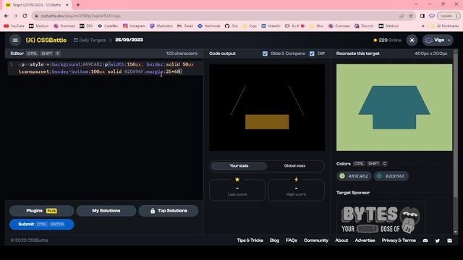Open the Plugins button

(x=42, y=211)
